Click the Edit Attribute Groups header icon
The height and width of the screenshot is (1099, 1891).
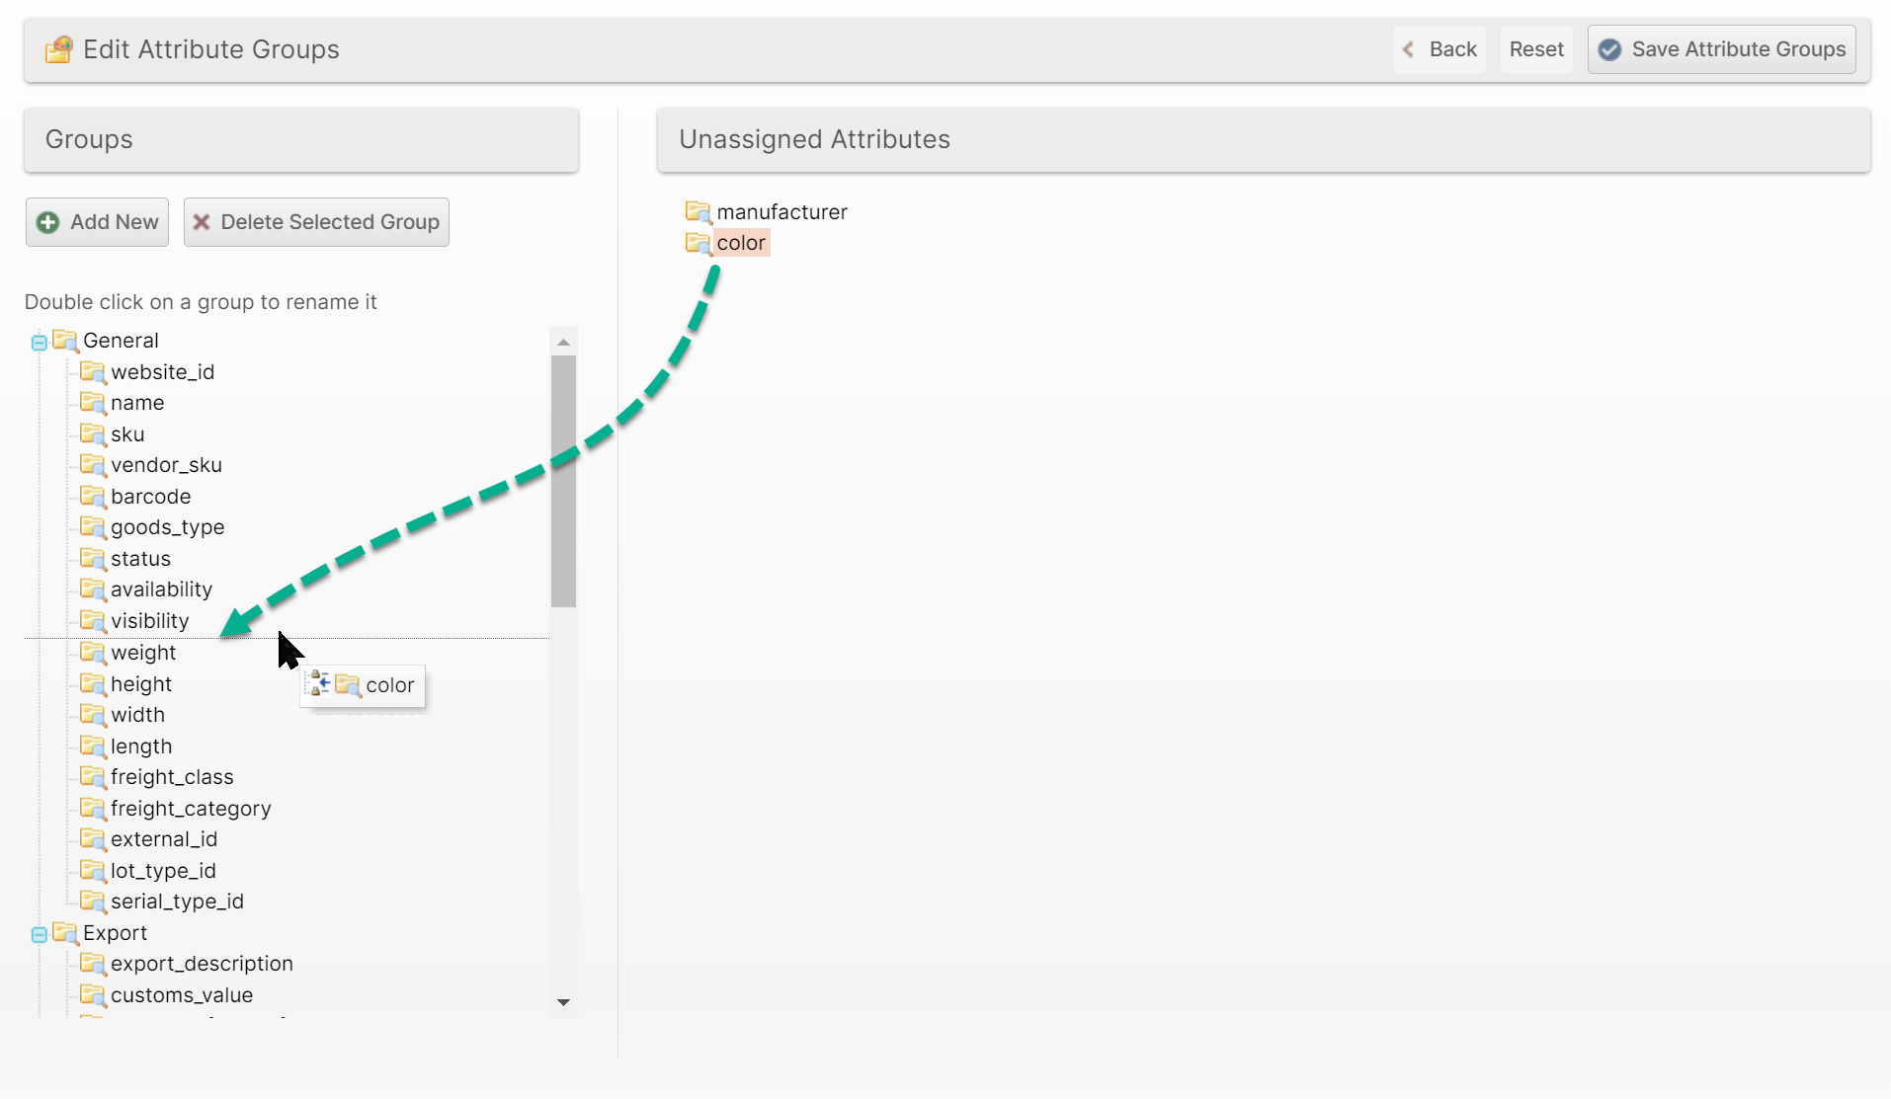coord(59,49)
